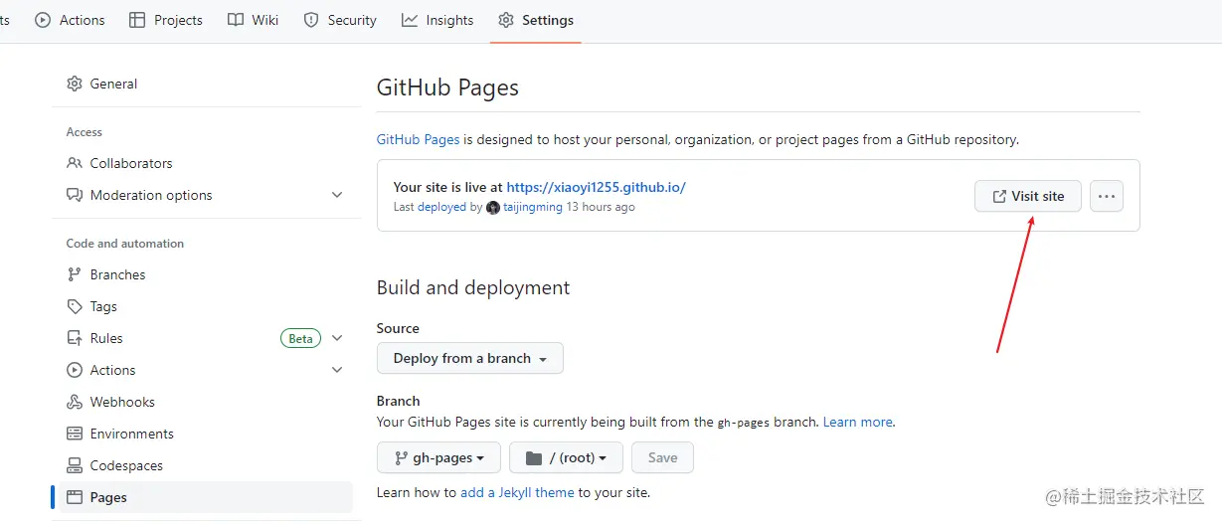The image size is (1222, 524).
Task: Click the Rules icon in the sidebar
Action: pos(75,338)
